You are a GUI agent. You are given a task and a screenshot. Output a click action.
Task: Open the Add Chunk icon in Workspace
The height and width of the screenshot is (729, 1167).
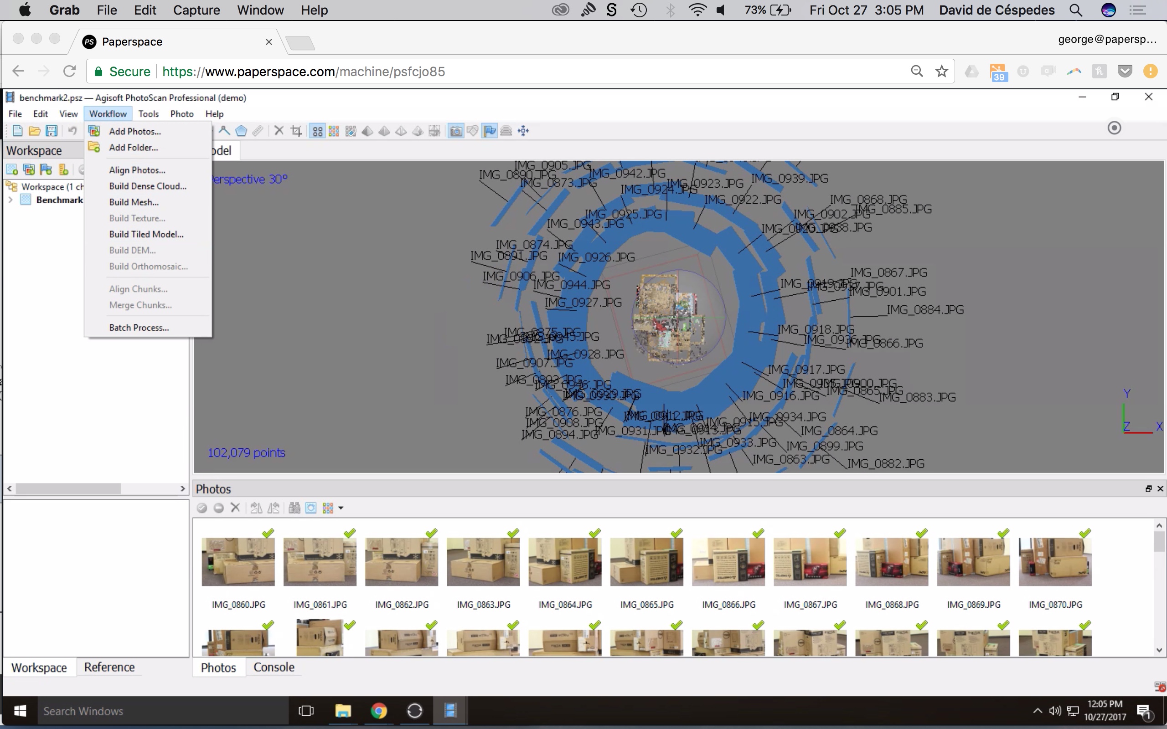(x=12, y=169)
